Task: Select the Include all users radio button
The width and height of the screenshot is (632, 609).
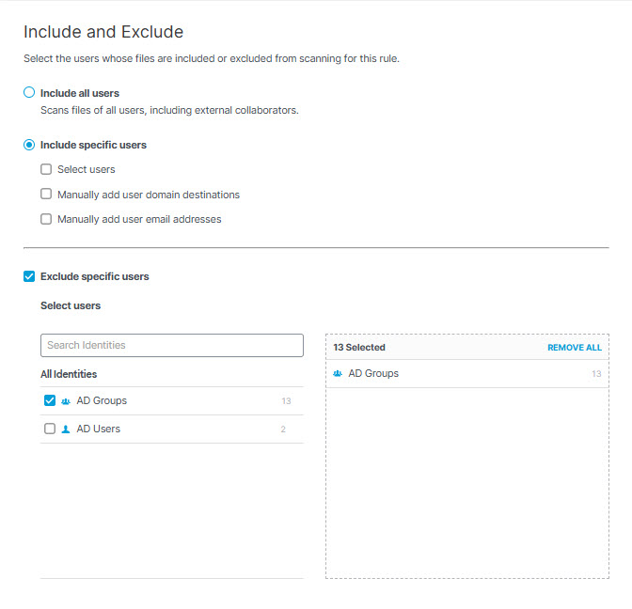Action: [x=29, y=93]
